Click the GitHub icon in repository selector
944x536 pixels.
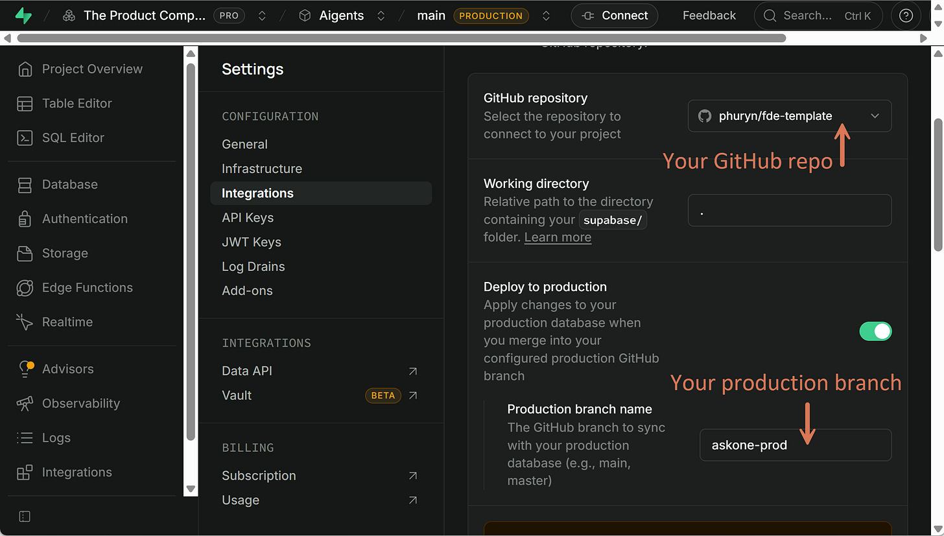tap(704, 116)
